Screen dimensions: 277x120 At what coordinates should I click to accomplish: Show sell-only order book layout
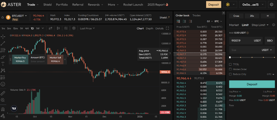click(x=191, y=21)
